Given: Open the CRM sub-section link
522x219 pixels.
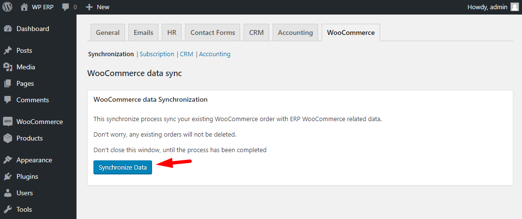Looking at the screenshot, I should click(186, 54).
